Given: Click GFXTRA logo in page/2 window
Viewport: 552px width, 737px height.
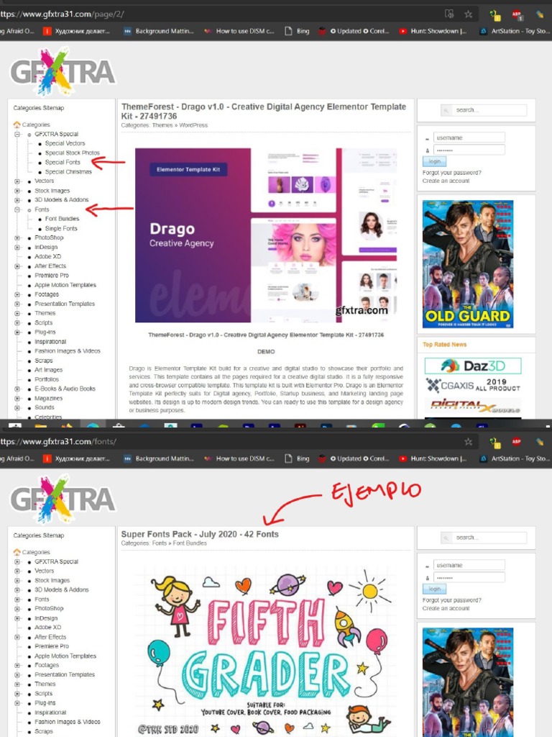Looking at the screenshot, I should (62, 71).
